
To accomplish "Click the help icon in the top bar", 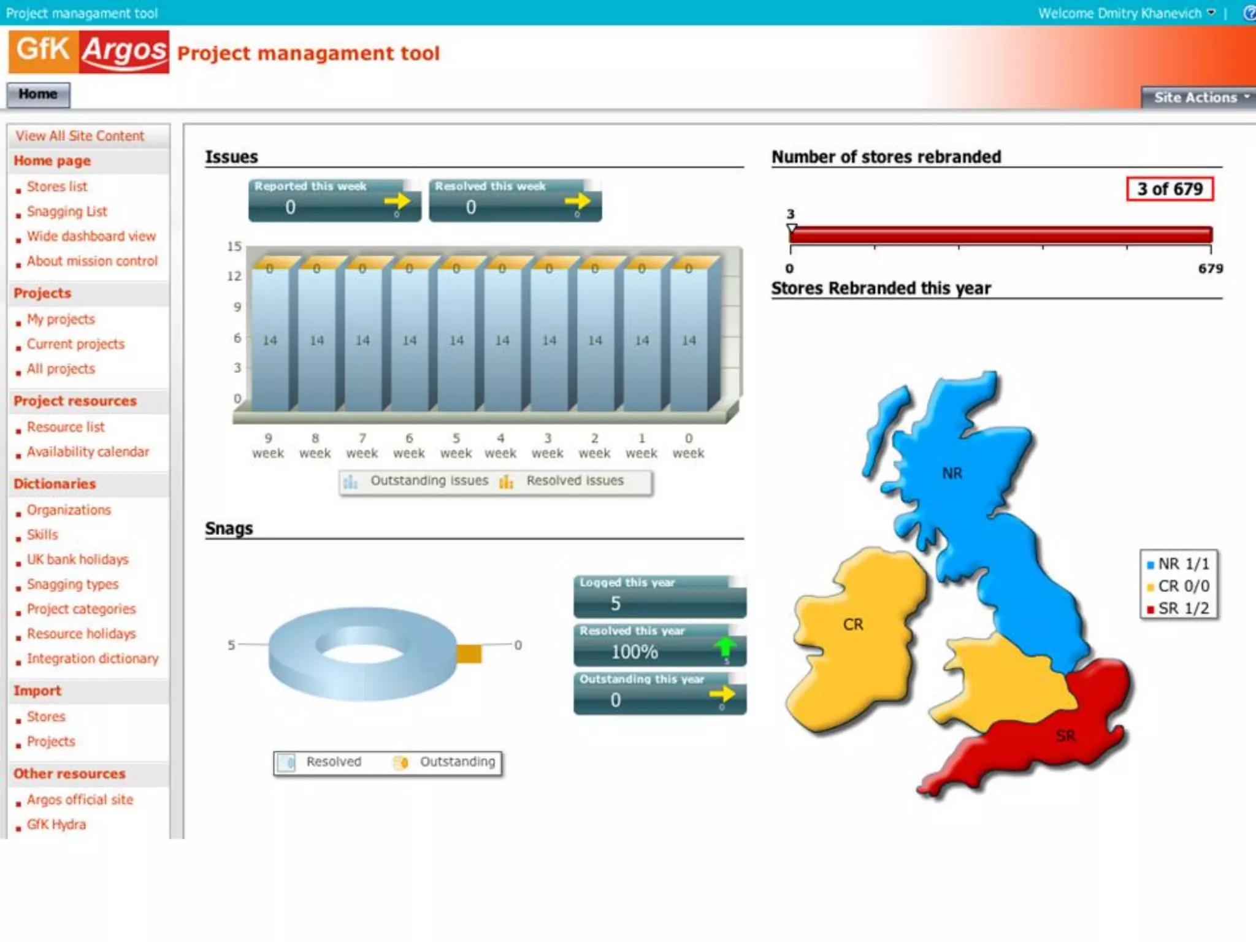I will 1249,13.
